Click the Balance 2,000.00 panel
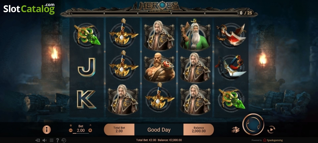318x143 pixels. (199, 129)
